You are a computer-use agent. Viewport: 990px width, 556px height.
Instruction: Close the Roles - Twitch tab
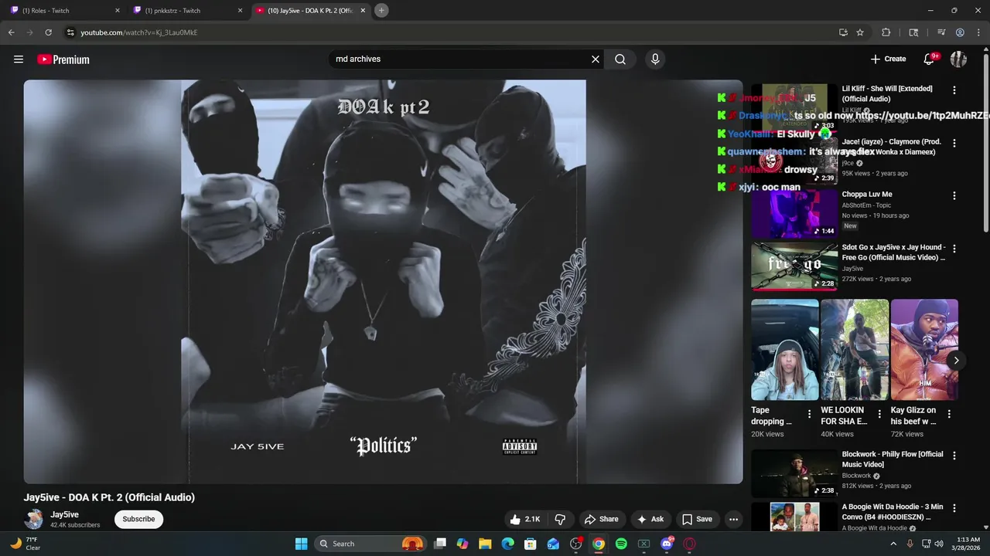[118, 11]
